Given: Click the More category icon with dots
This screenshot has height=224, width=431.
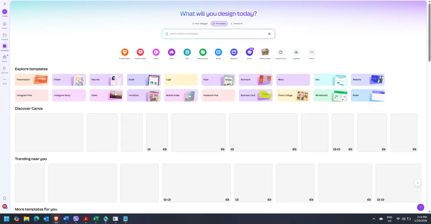Looking at the screenshot, I should 312,52.
